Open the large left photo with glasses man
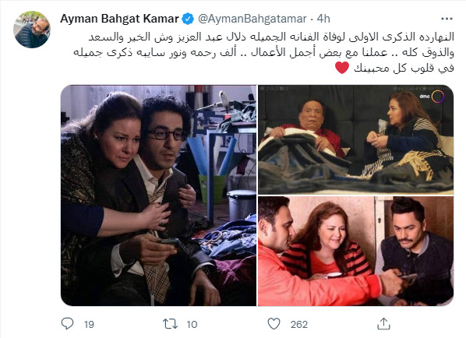This screenshot has width=466, height=338. point(158,195)
